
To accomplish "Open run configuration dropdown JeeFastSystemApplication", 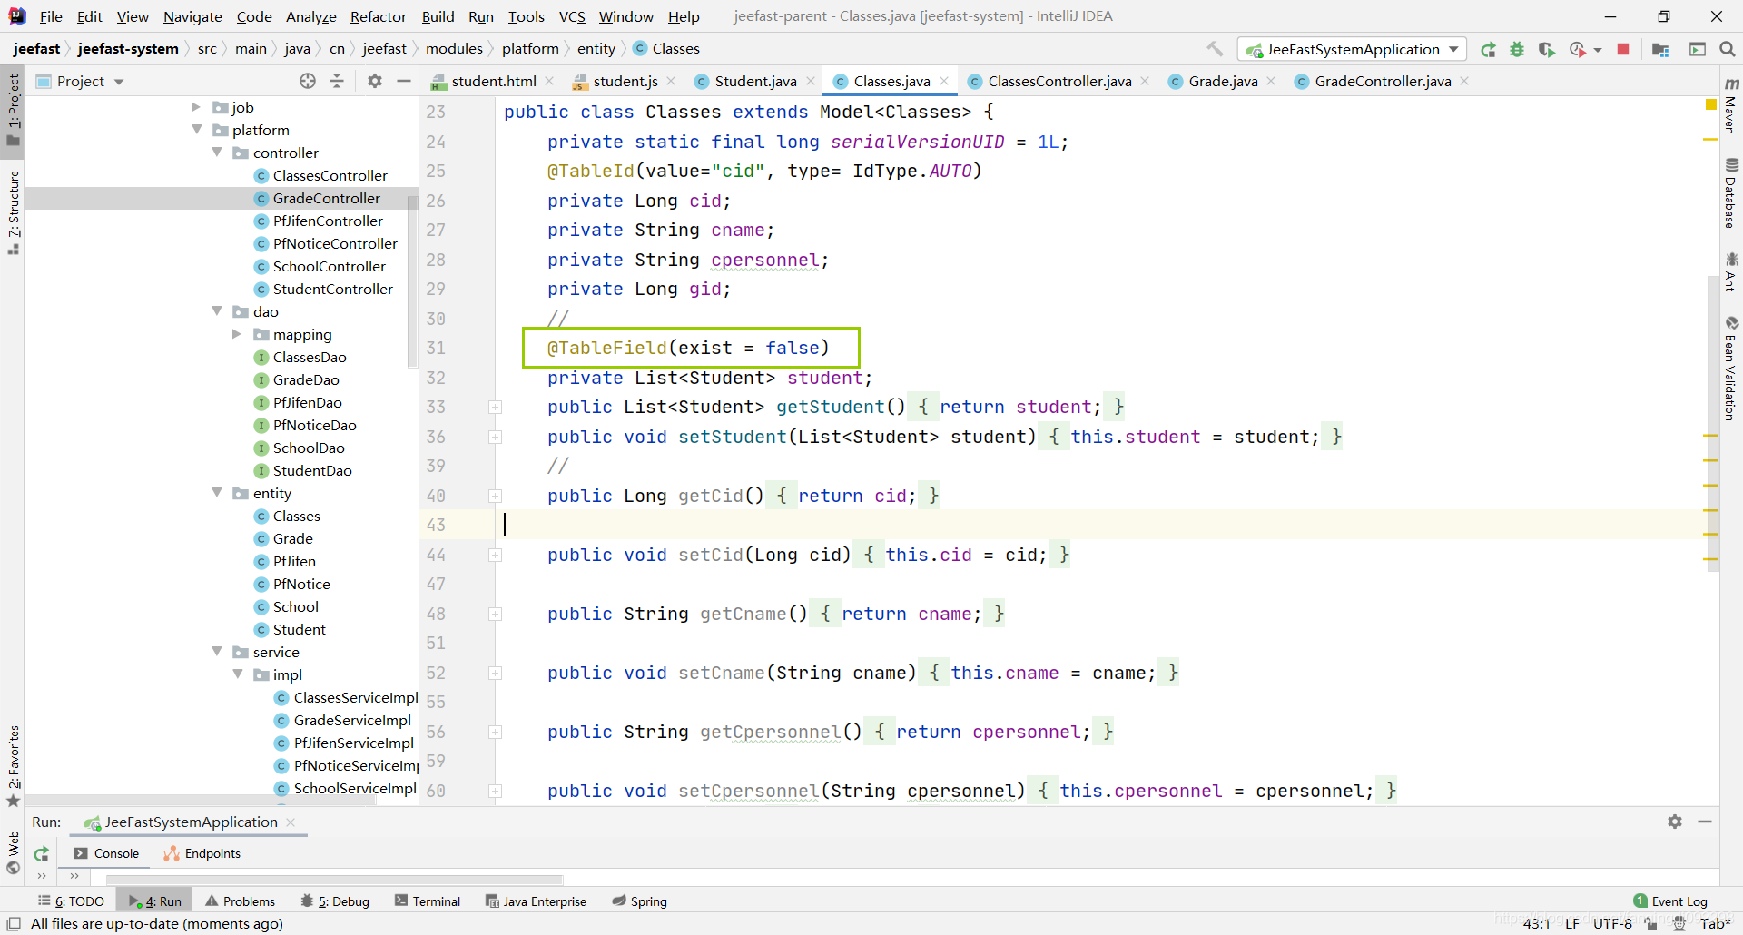I will (1353, 49).
